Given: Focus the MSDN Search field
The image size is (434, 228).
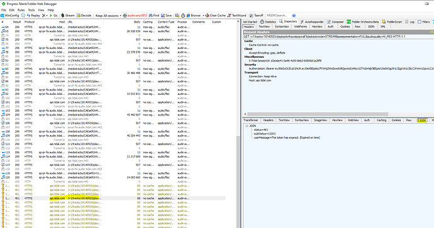Looking at the screenshot, I should click(x=278, y=16).
